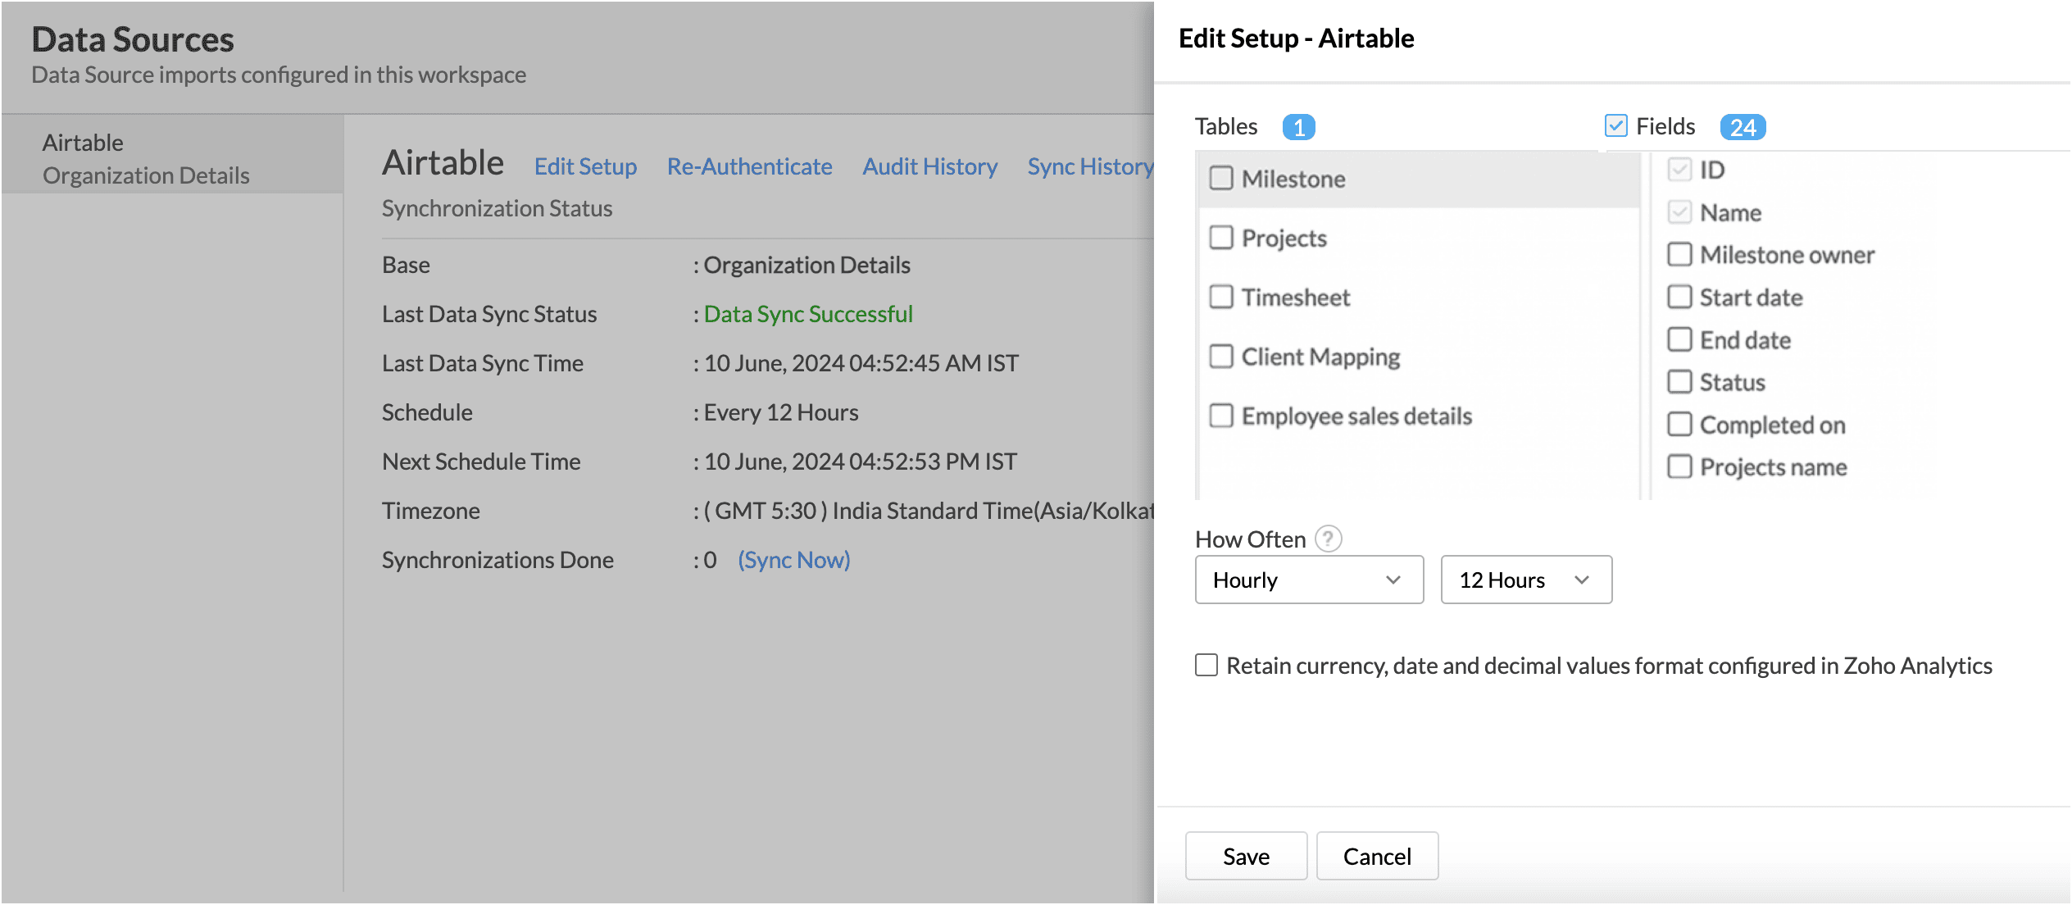2072x905 pixels.
Task: Open the Hourly frequency dropdown
Action: point(1309,580)
